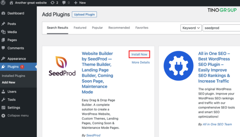Click the All in One SEO gear logo
240x137 pixels.
[x=179, y=66]
